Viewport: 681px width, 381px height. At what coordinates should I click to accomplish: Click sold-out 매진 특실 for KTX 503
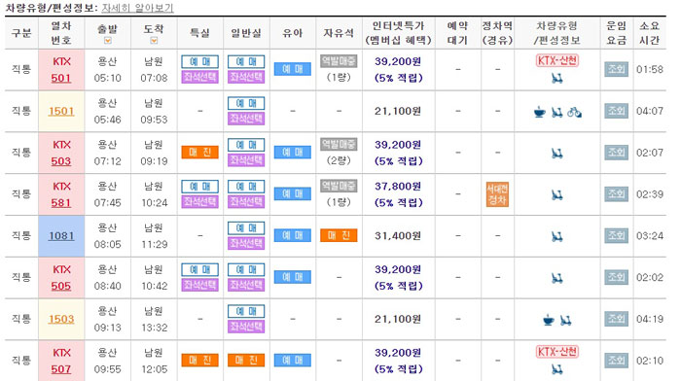coord(199,153)
